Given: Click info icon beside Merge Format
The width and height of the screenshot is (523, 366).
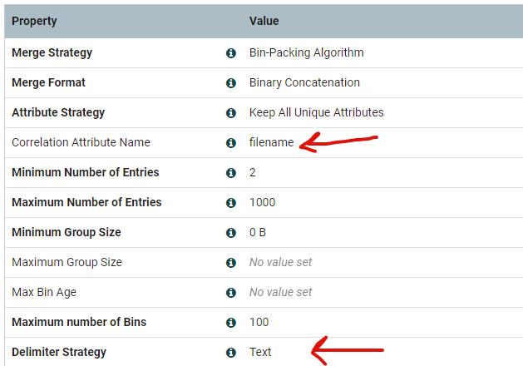Looking at the screenshot, I should (x=231, y=83).
